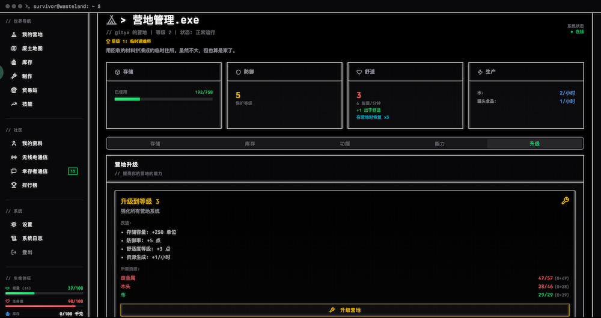Click the map icon for 废土地图
601x318 pixels.
(14, 49)
